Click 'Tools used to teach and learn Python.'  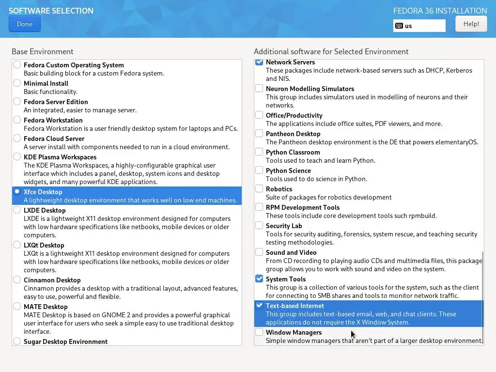(321, 160)
